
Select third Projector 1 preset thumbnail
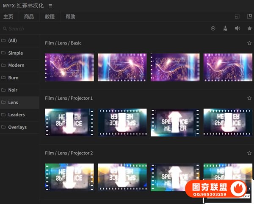(x=175, y=122)
